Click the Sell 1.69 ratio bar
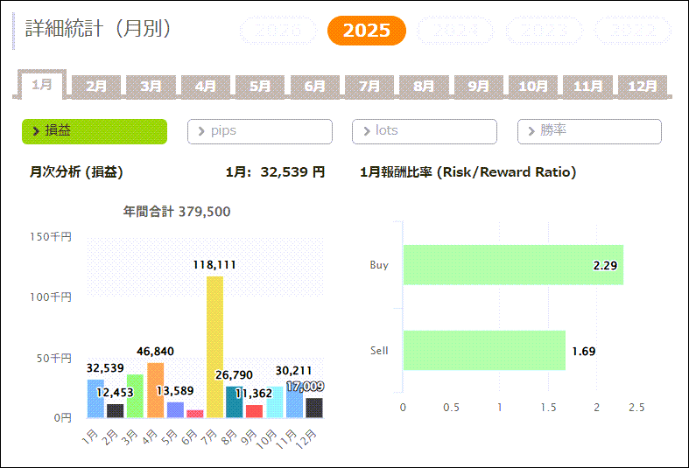Image resolution: width=689 pixels, height=468 pixels. [x=483, y=351]
